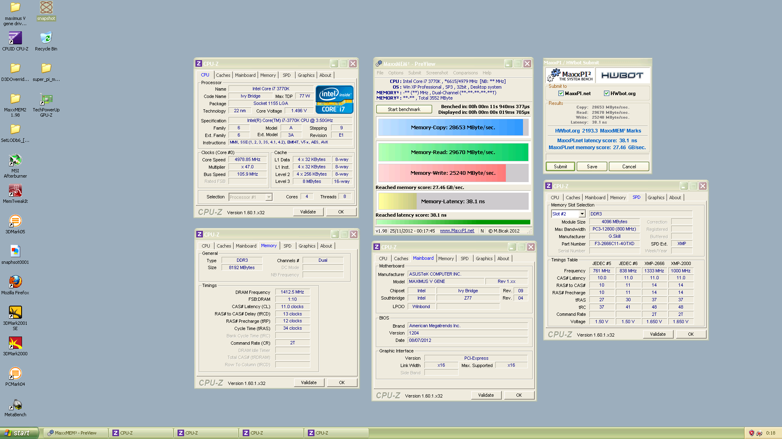Click the taskbar clock 0:18
The image size is (782, 439).
[771, 433]
